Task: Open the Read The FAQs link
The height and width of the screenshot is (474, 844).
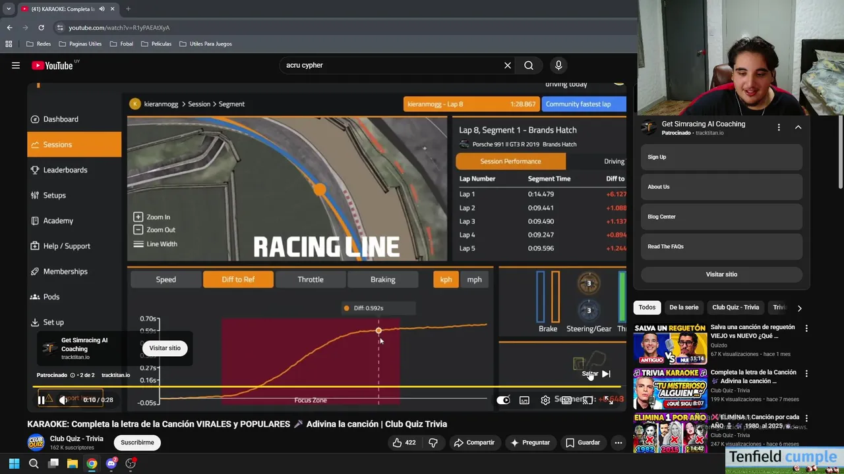Action: 721,246
